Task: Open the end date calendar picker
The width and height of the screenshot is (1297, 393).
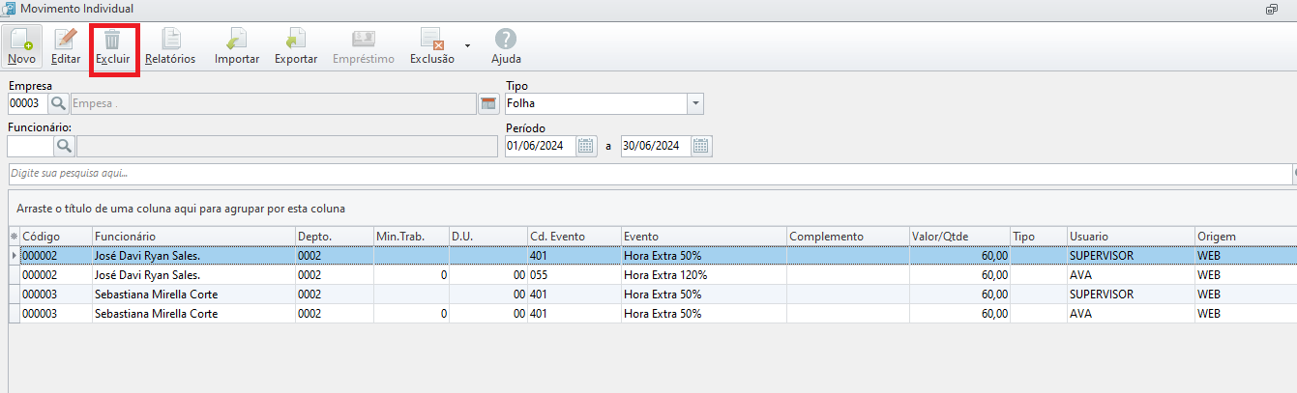Action: 702,147
